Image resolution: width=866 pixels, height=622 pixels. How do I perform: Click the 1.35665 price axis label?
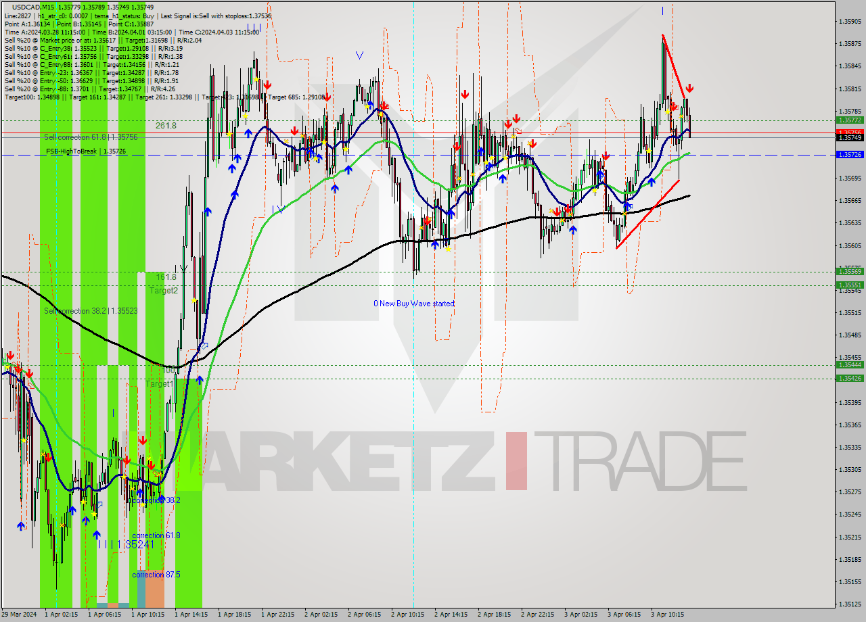pos(850,201)
